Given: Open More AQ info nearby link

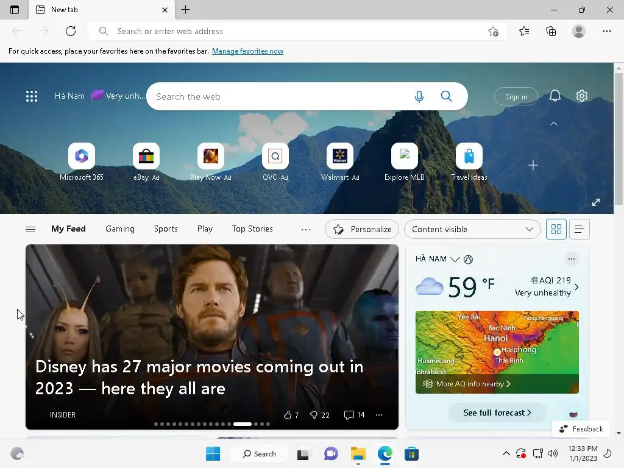Looking at the screenshot, I should pyautogui.click(x=466, y=384).
